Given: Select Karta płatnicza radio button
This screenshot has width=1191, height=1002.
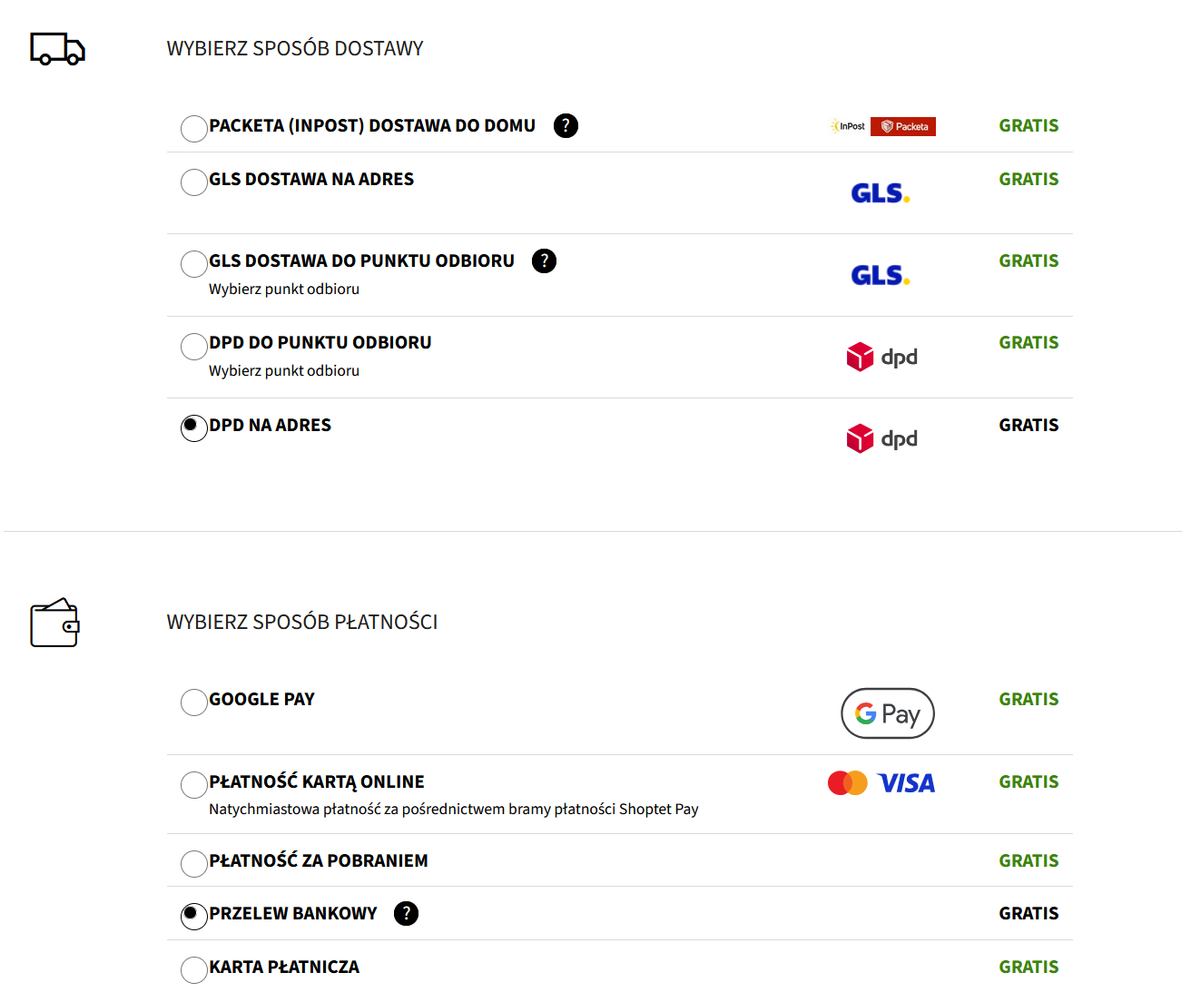Looking at the screenshot, I should pyautogui.click(x=193, y=970).
